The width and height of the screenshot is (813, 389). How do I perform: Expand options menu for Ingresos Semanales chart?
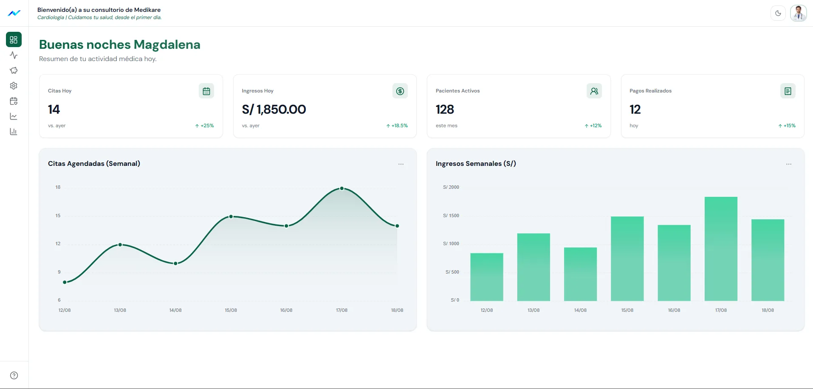tap(789, 164)
